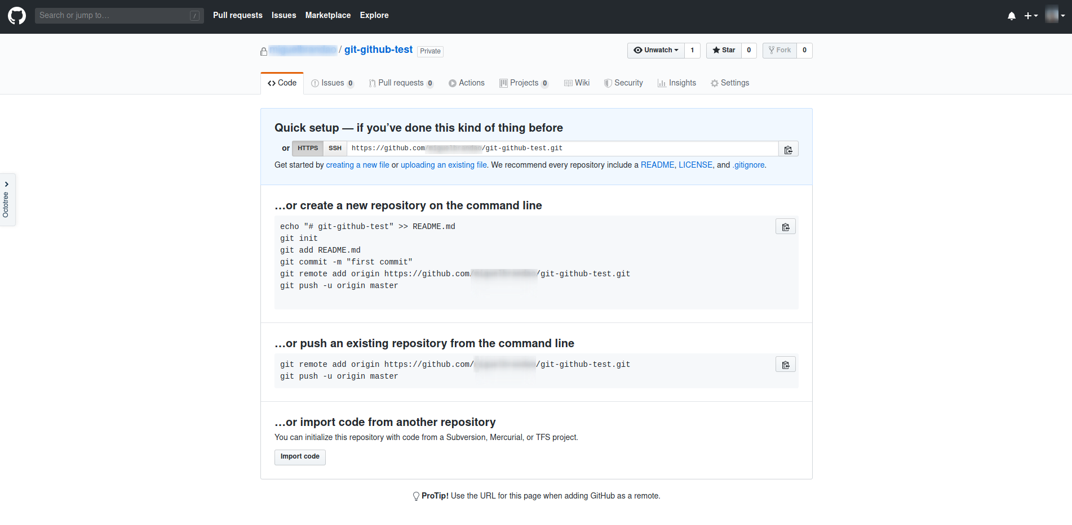This screenshot has width=1072, height=525.
Task: Copy the push existing repository commands
Action: point(786,365)
